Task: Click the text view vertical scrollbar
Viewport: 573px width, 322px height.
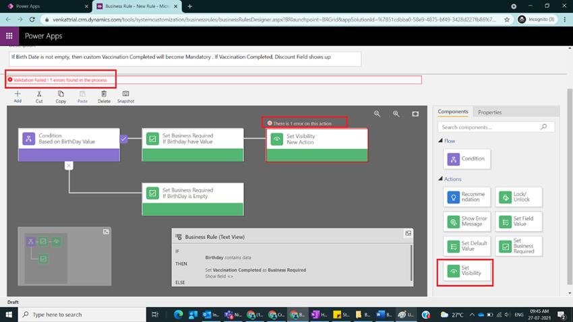Action: 411,264
